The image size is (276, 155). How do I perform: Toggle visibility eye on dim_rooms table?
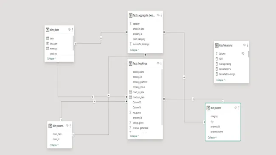coord(67,126)
